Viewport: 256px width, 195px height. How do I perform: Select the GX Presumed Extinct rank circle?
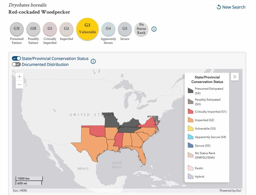[x=17, y=29]
